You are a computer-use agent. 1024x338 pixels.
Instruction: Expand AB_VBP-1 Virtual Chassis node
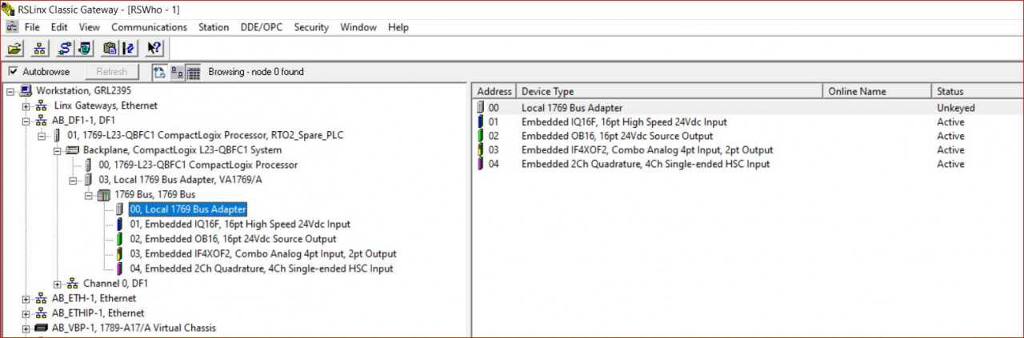[x=26, y=328]
